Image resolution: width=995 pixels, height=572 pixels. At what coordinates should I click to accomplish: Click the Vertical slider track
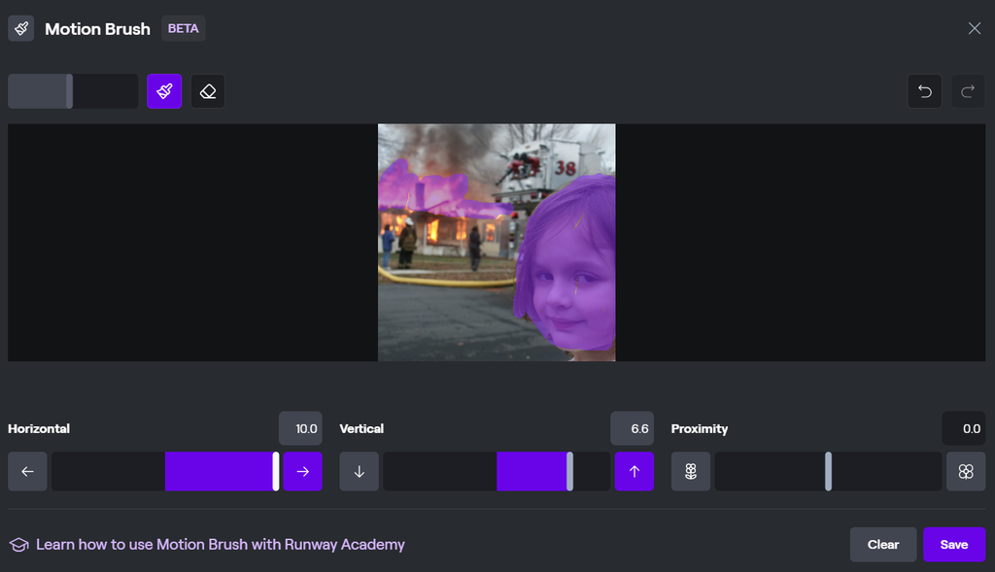point(497,471)
